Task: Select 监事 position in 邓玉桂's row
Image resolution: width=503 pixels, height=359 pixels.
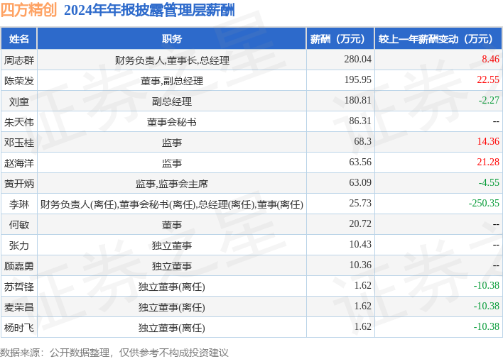Action: (172, 143)
